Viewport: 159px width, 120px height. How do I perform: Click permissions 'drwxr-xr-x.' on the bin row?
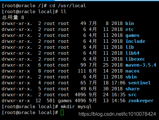click(17, 23)
